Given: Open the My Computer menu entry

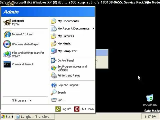Looking at the screenshot, I should coord(72,51).
